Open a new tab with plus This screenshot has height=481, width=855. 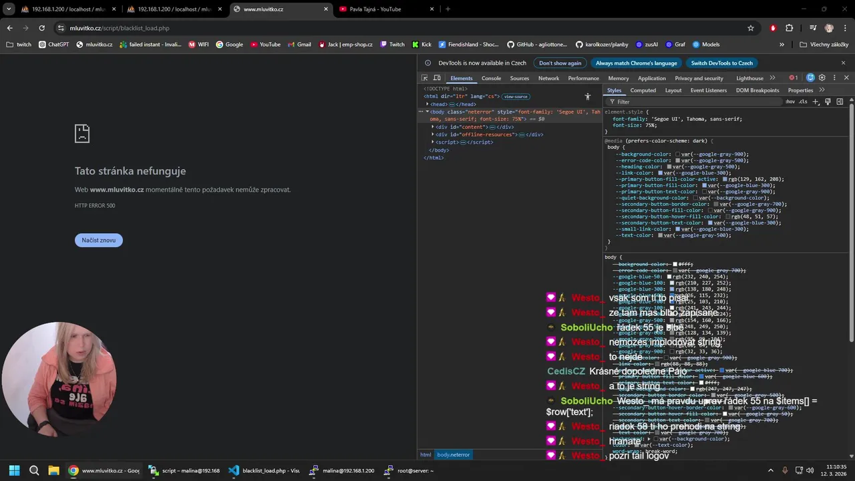(x=448, y=9)
